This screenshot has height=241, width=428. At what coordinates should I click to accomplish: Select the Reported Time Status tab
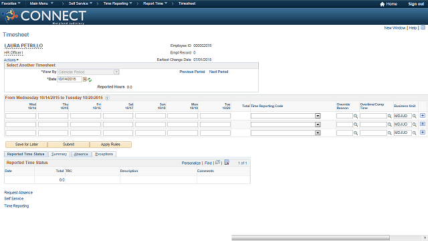tap(25, 155)
